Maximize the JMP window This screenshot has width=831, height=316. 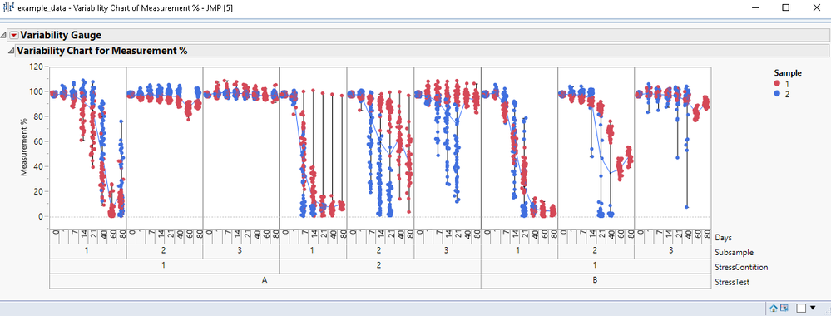coord(786,7)
